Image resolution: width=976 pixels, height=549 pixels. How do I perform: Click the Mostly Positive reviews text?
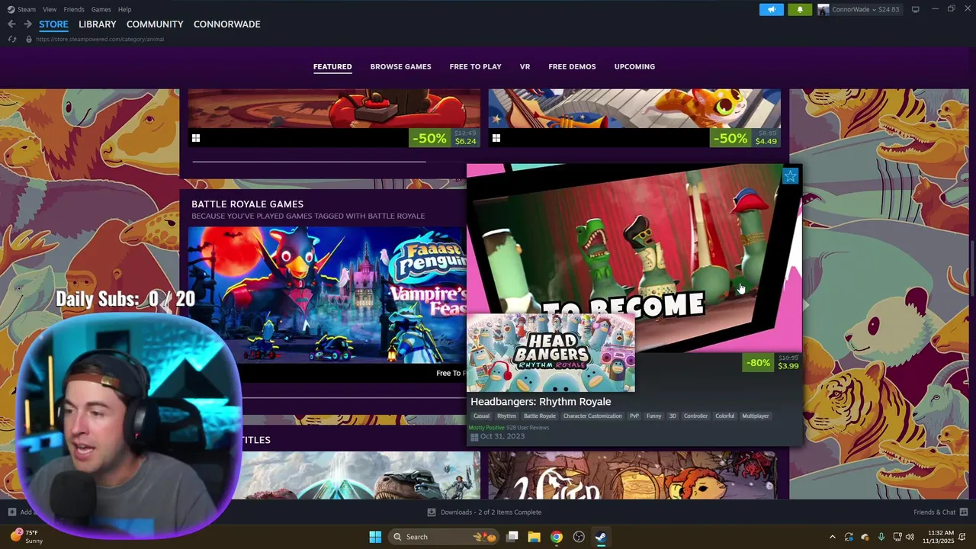[x=486, y=428]
